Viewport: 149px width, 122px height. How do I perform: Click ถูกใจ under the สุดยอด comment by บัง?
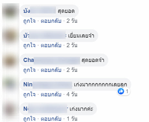click(x=29, y=21)
